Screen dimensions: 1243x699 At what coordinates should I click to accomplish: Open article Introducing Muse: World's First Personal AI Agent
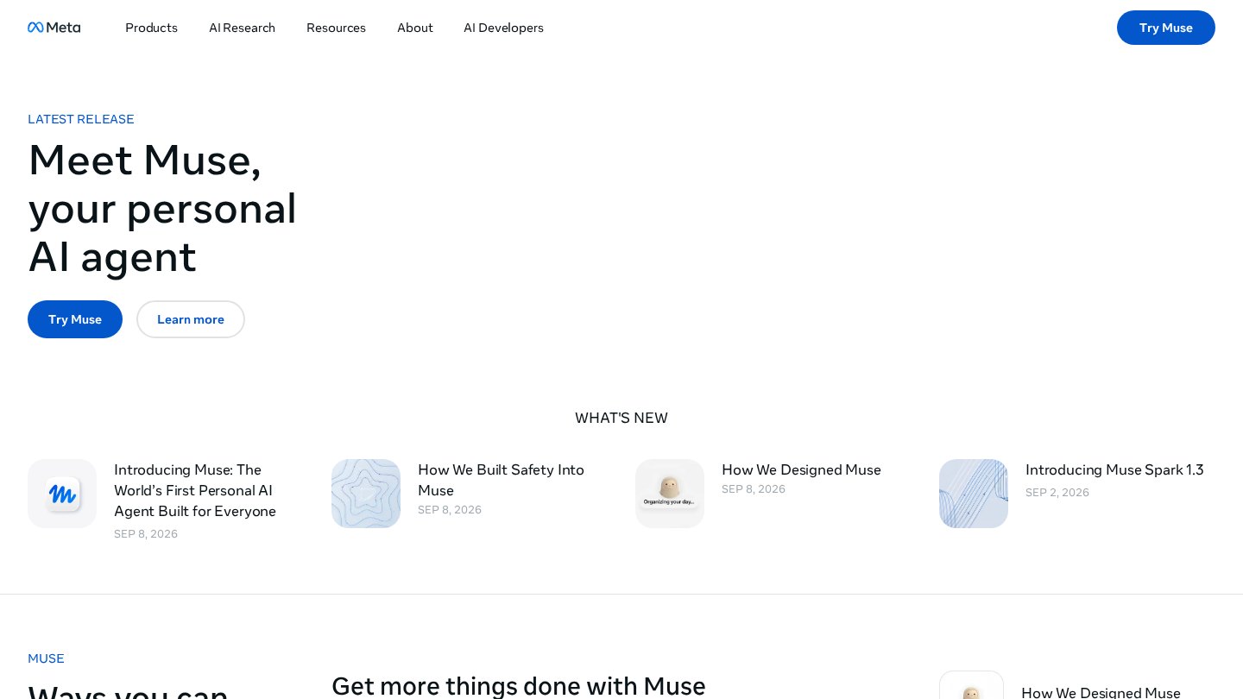pos(195,490)
